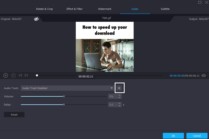Switch to Rotate & Crop tab

tap(44, 9)
